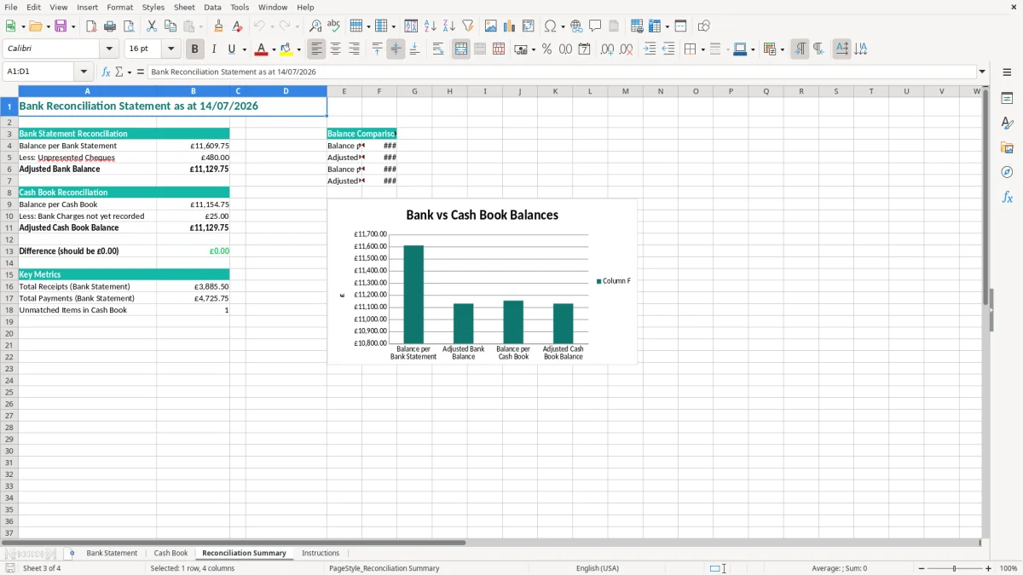Insert a pivot table icon
This screenshot has height=575, width=1023.
(x=529, y=26)
